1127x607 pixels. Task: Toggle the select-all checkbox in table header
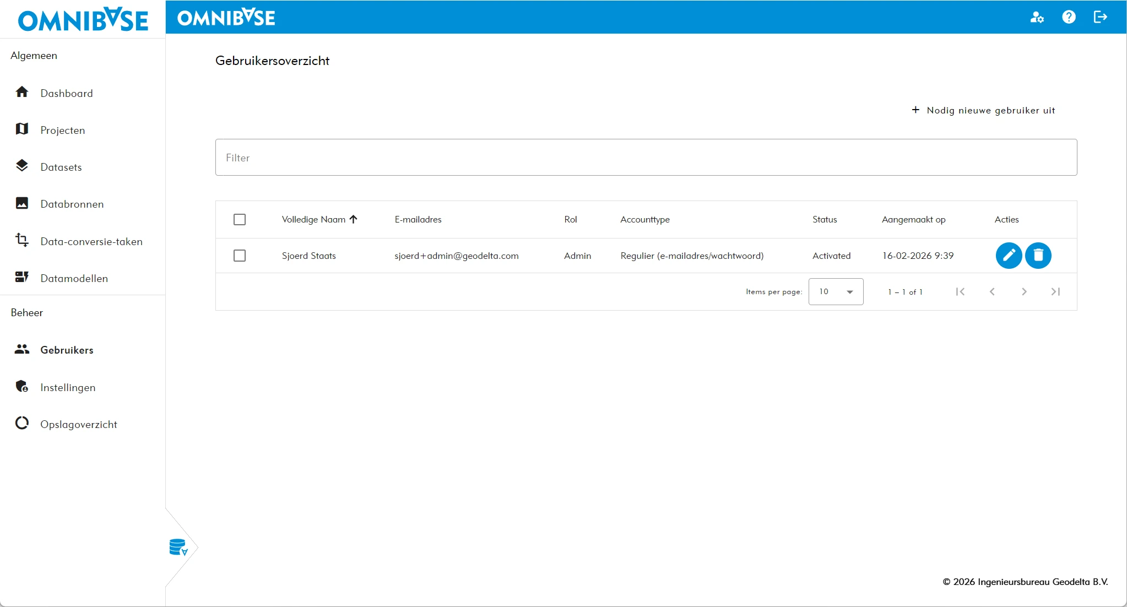[x=240, y=219]
